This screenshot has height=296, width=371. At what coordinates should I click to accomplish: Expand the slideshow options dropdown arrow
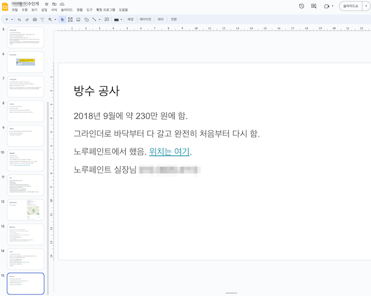[366, 6]
